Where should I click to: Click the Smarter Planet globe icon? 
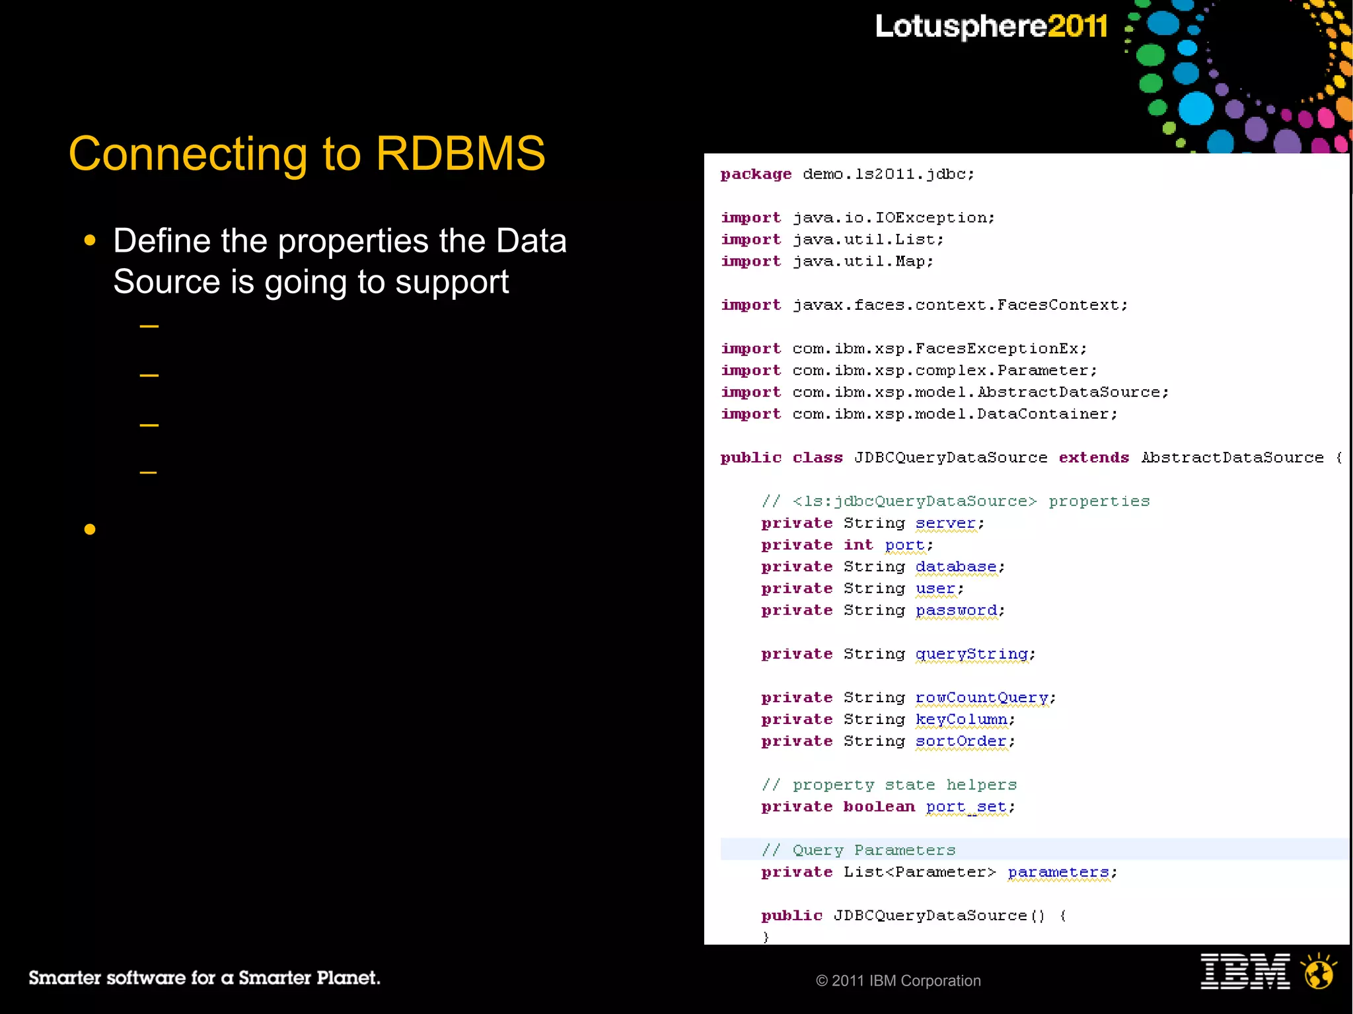tap(1319, 970)
